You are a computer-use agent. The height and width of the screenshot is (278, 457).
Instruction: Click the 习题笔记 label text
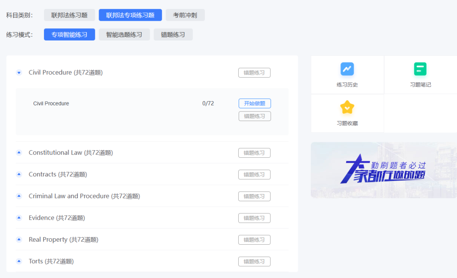(420, 85)
